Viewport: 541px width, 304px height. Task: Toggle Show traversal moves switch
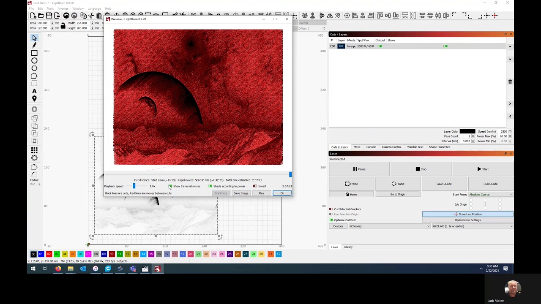click(170, 186)
